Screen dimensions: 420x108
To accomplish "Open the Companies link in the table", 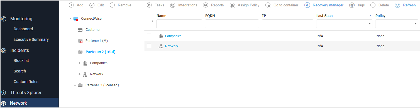I will (x=173, y=36).
